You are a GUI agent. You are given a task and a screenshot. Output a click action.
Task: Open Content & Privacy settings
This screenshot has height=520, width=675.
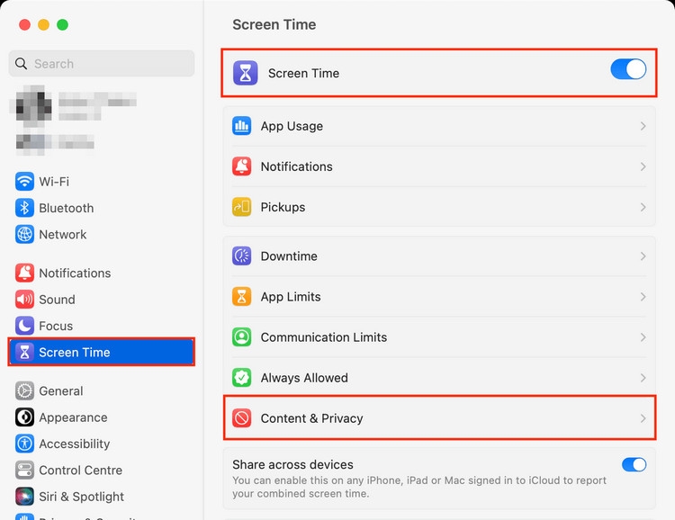439,418
